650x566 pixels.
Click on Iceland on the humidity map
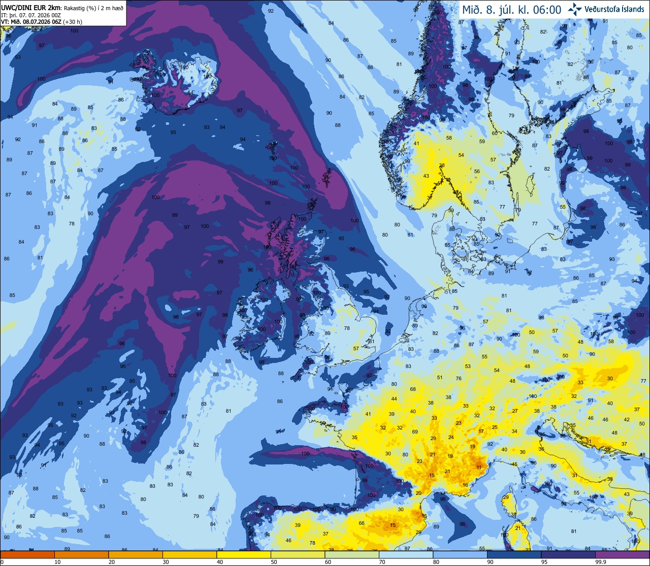pos(175,81)
